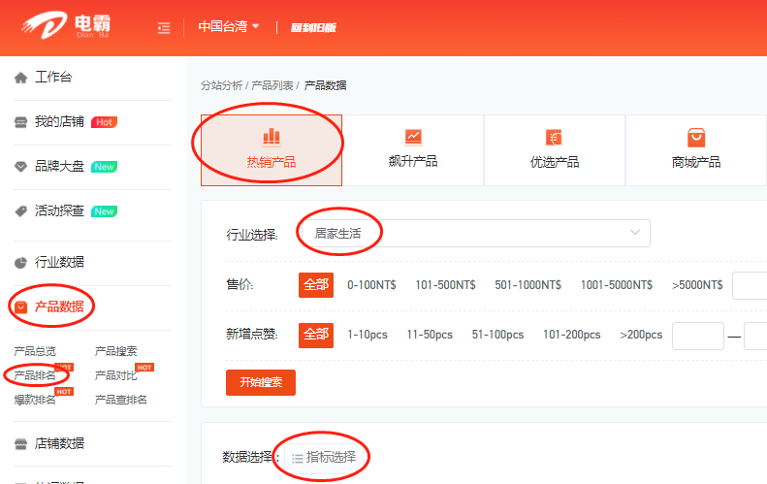Go to 产品查排名 submenu
The height and width of the screenshot is (484, 767).
pos(121,400)
